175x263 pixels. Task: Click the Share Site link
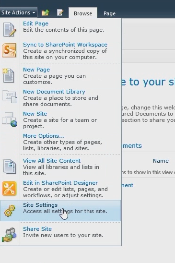coord(37,229)
